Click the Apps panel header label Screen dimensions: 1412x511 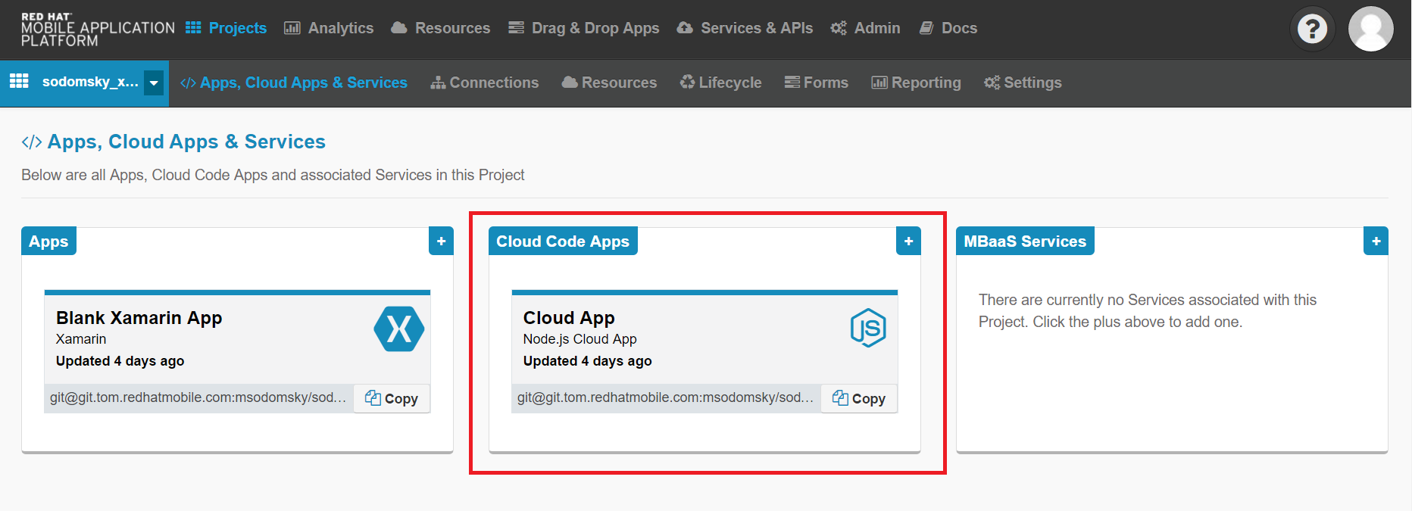tap(49, 241)
